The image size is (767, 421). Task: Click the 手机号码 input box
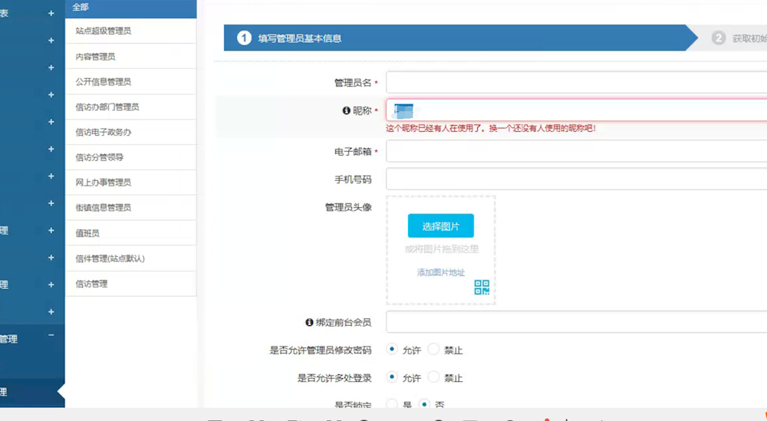click(x=575, y=179)
